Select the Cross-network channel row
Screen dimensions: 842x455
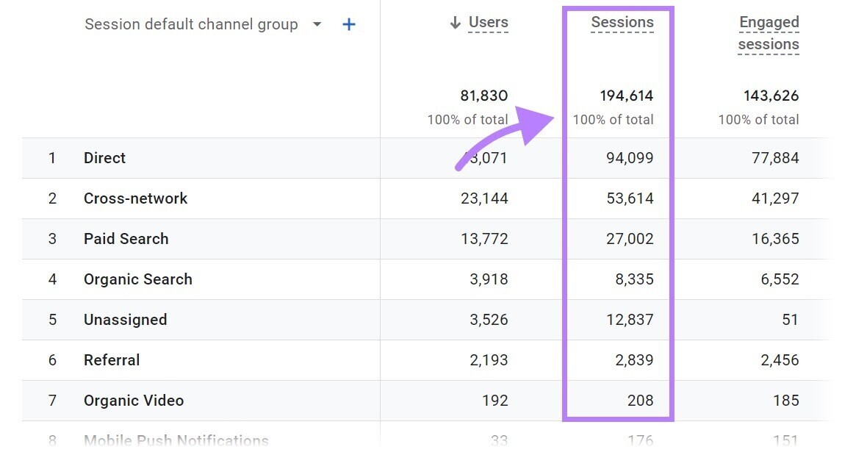click(135, 198)
